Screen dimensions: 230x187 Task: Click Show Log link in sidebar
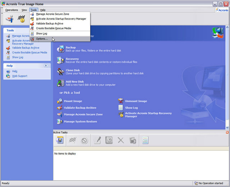point(18,57)
